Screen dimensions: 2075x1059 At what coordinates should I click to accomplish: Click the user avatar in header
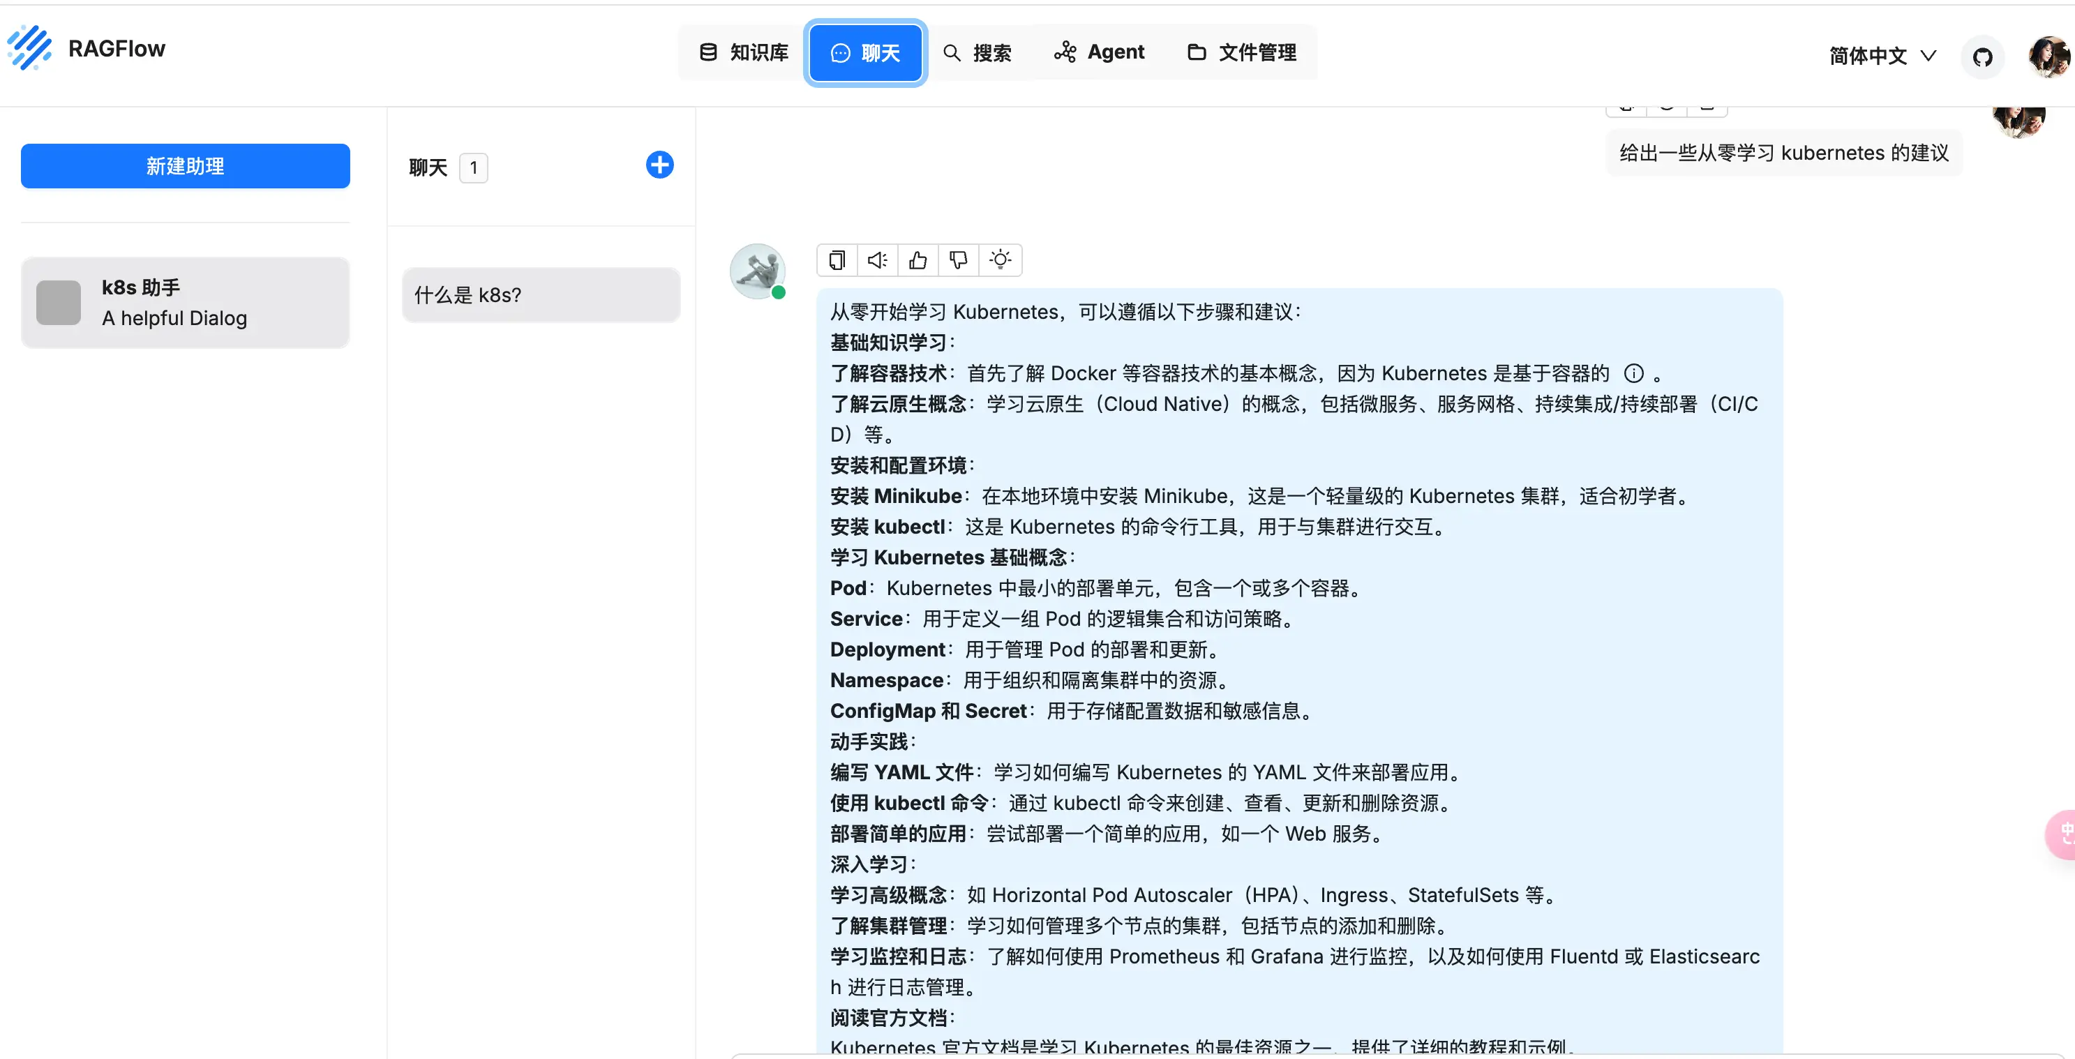(x=2048, y=57)
